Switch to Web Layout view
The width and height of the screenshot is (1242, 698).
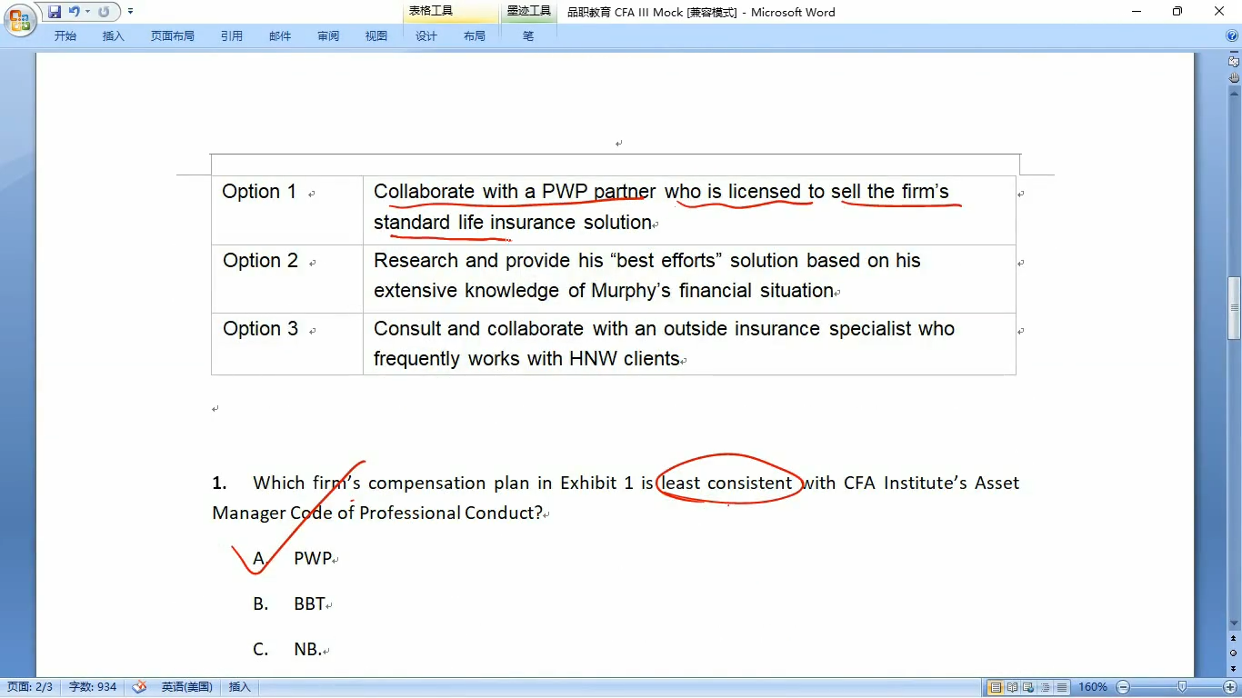[1028, 687]
